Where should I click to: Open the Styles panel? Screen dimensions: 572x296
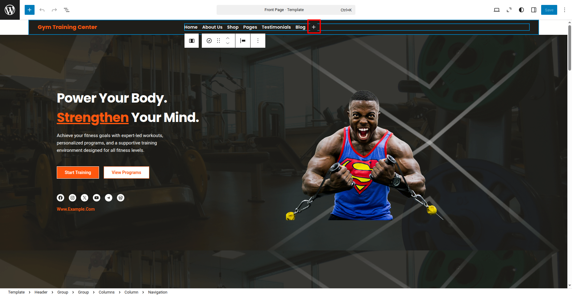pos(521,10)
